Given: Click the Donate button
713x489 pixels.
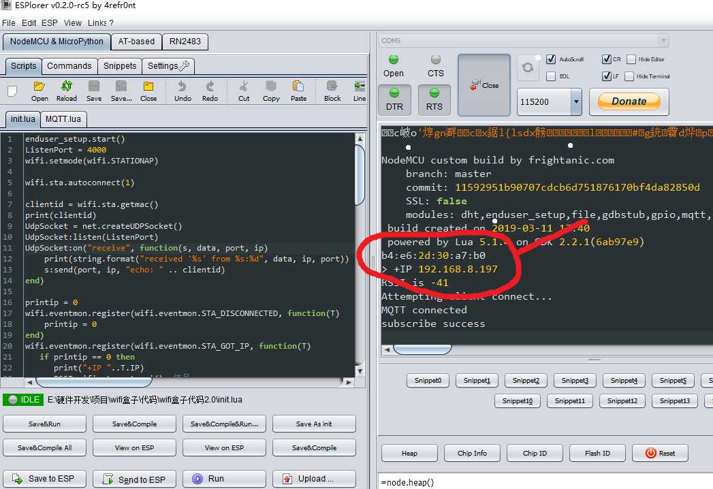Looking at the screenshot, I should (x=629, y=101).
